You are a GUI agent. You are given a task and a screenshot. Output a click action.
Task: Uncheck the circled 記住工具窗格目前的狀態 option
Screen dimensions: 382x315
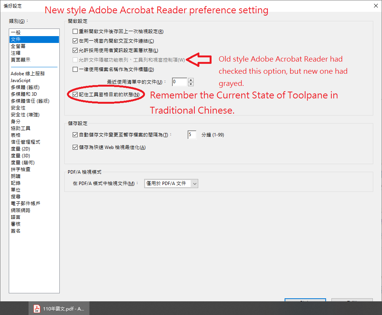(75, 95)
